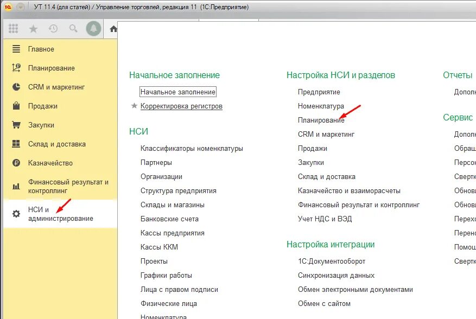This screenshot has height=319, width=476.
Task: Open main menu dropdown arrow in title bar
Action: tap(20, 7)
